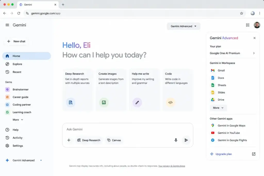
Task: Open Chrome profile avatar in toolbar
Action: coord(252,13)
